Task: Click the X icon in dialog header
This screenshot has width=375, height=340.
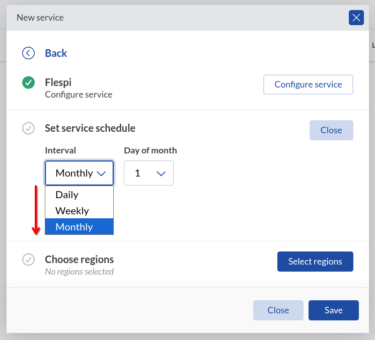Action: click(356, 18)
